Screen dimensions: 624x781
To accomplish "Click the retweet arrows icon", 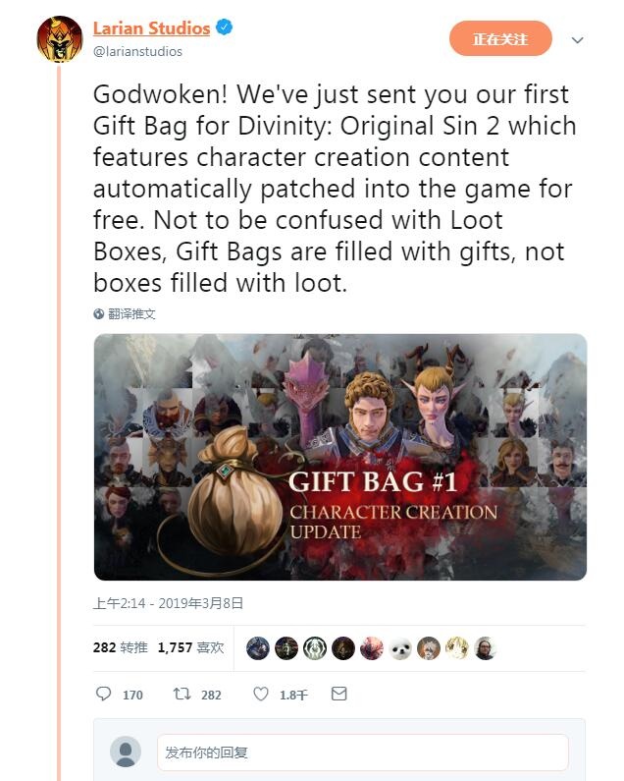I will pos(182,694).
